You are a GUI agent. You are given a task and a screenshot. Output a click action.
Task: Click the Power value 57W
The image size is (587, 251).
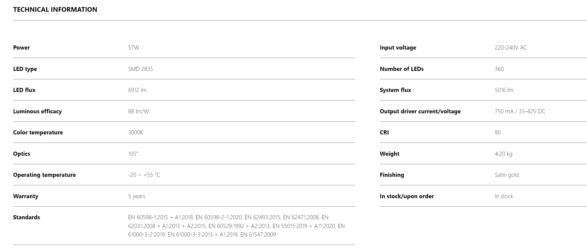coord(133,48)
